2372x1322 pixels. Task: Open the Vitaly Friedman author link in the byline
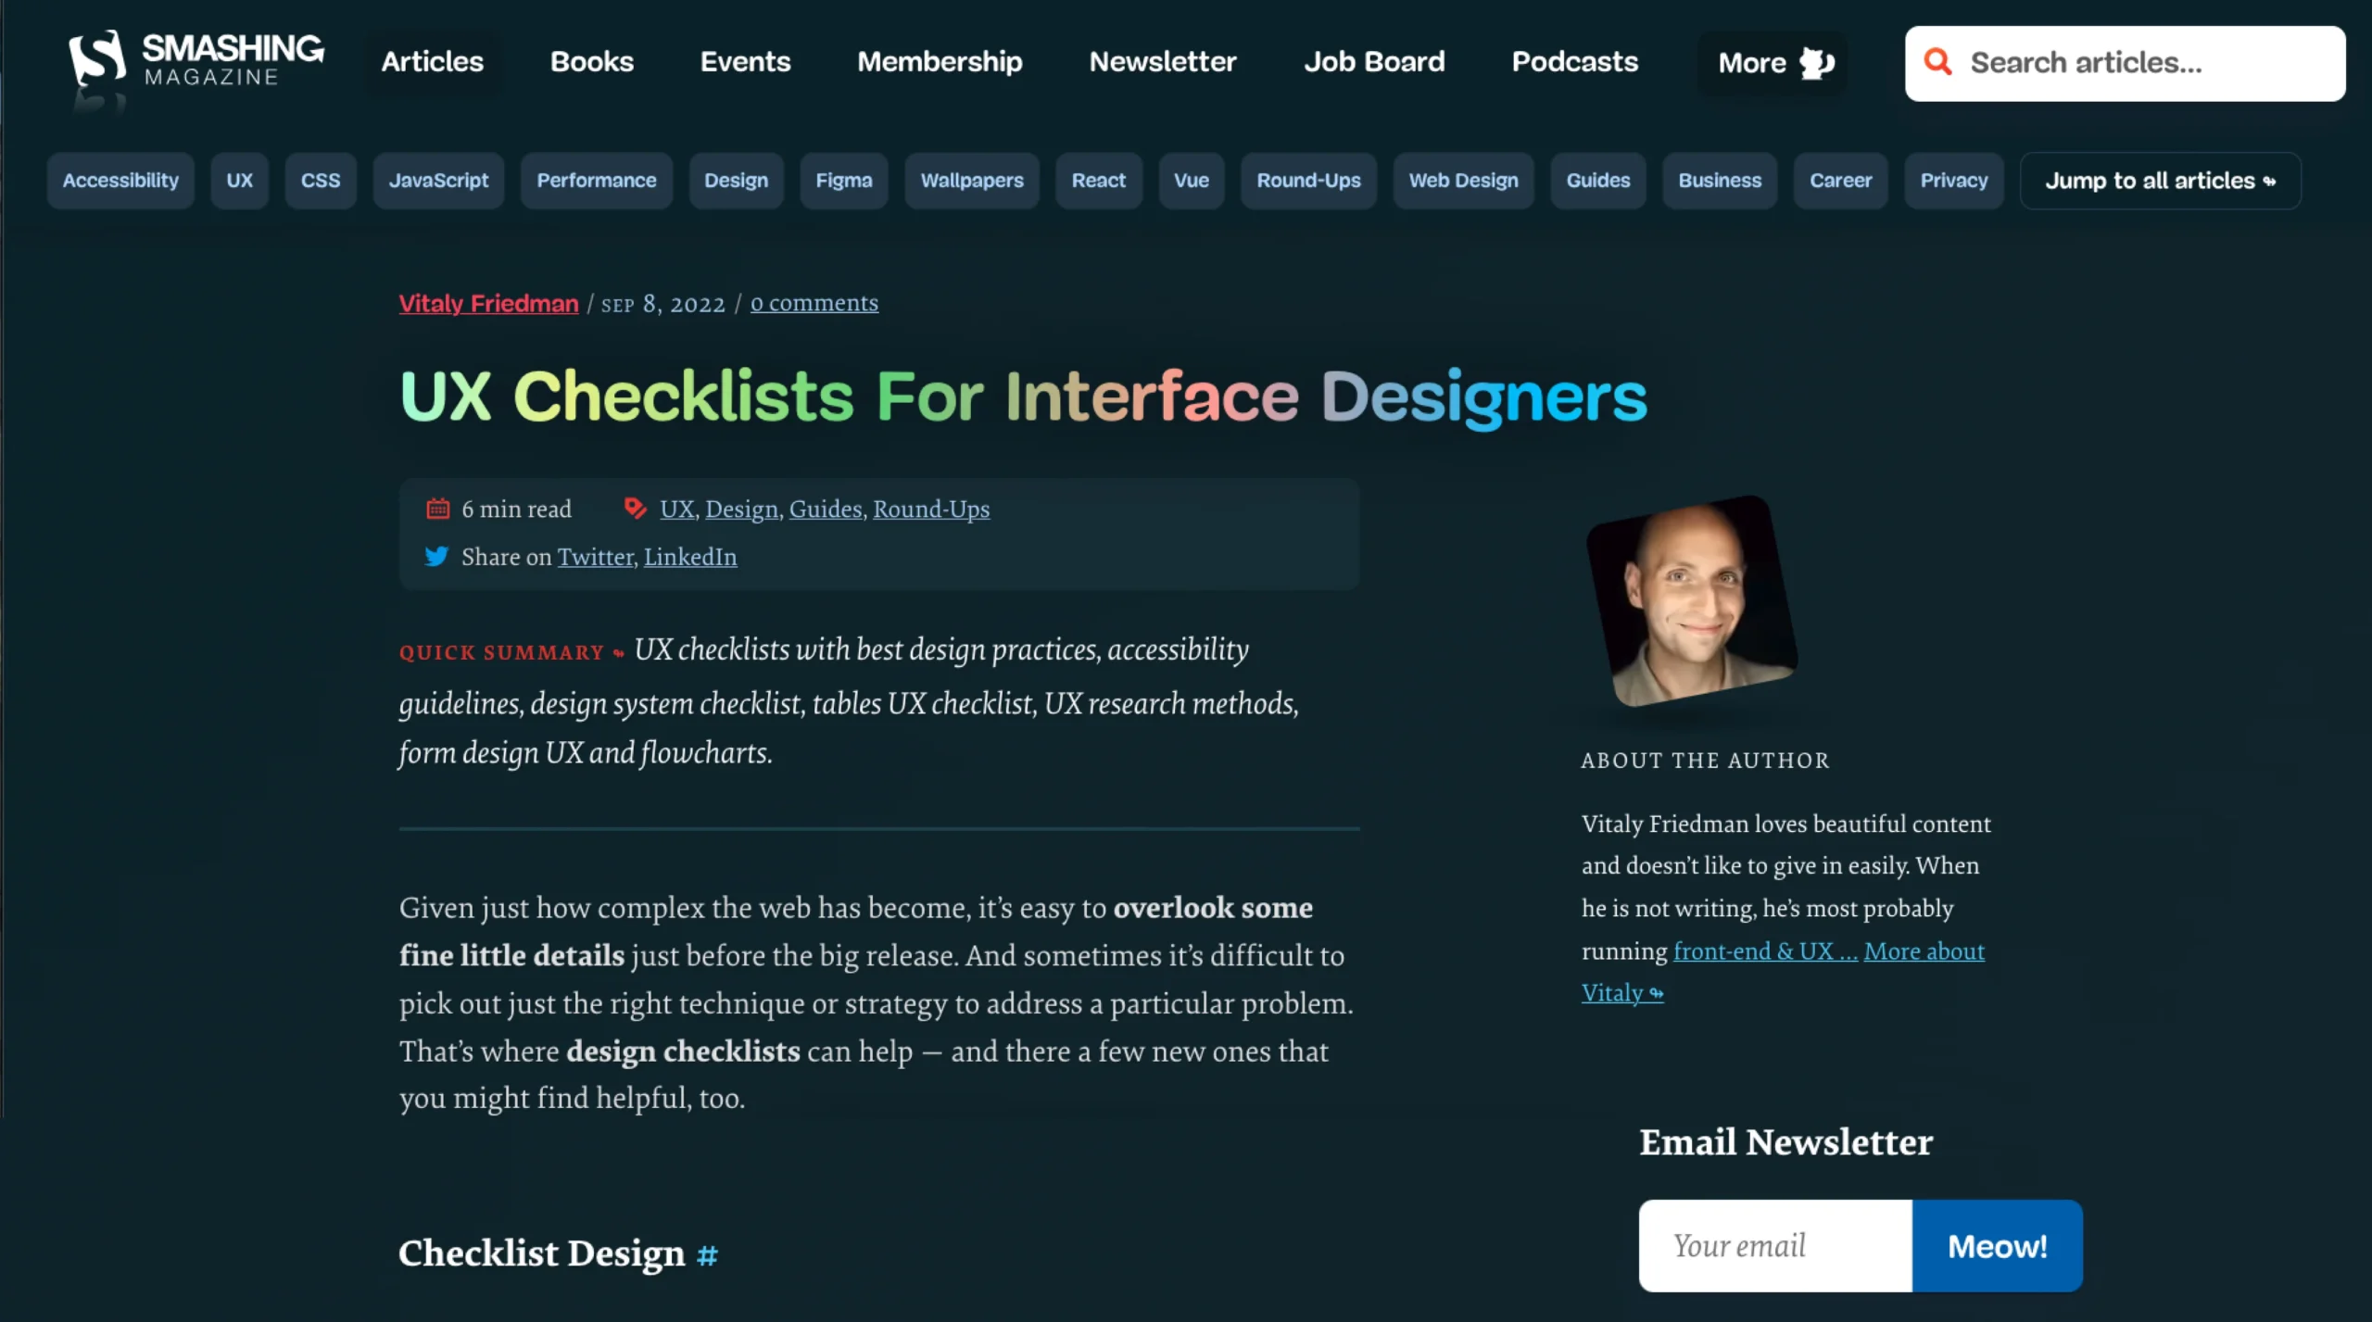(x=488, y=304)
